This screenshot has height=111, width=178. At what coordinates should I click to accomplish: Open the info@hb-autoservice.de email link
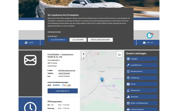[66, 70]
